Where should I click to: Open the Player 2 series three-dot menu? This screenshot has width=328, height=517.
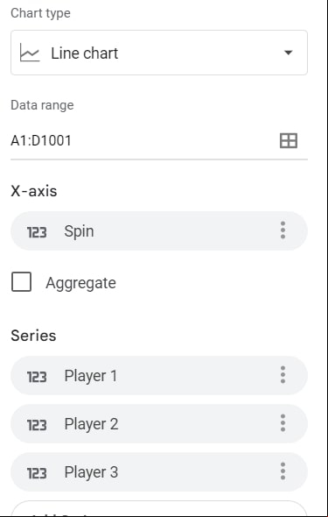[283, 423]
